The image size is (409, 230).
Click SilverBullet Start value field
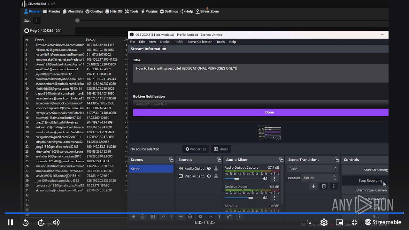(36, 20)
